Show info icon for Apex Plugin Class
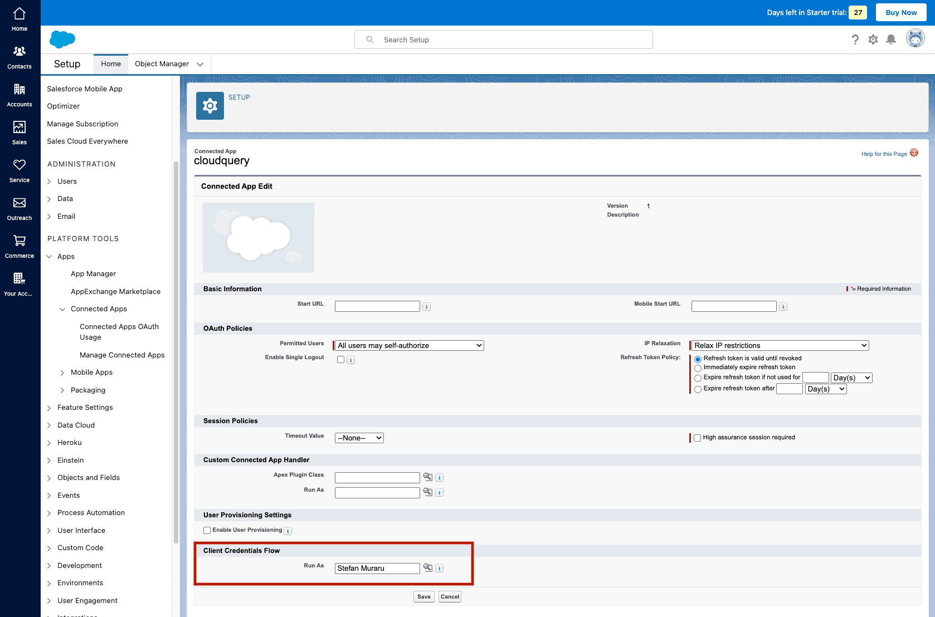935x617 pixels. click(439, 478)
